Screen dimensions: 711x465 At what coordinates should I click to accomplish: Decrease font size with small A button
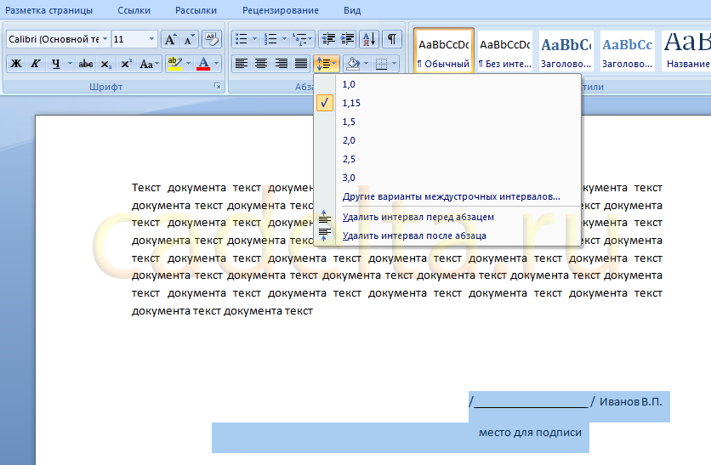click(189, 39)
